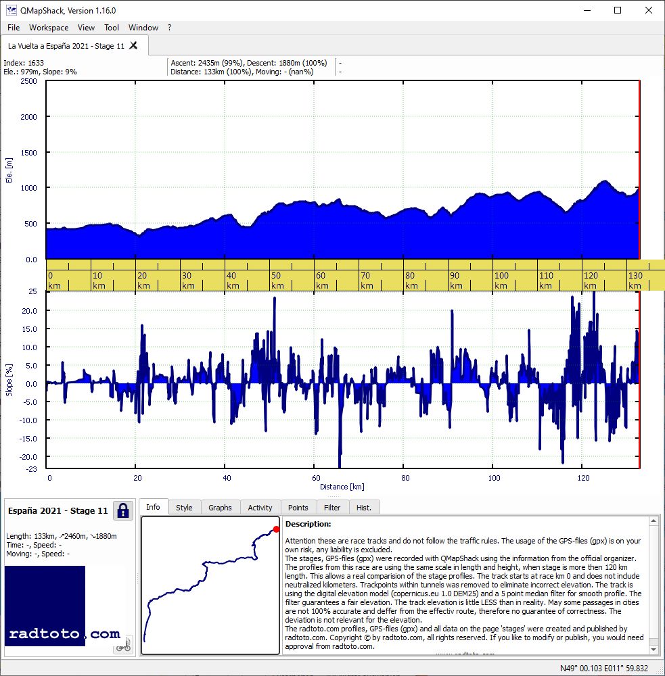The height and width of the screenshot is (676, 665).
Task: Open the Window menu
Action: point(143,28)
